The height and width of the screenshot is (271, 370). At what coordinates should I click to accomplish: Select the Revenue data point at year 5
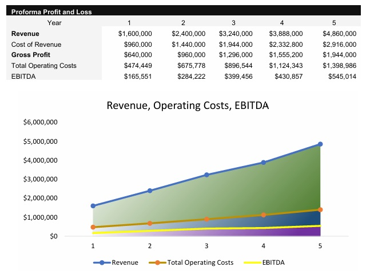(x=320, y=144)
